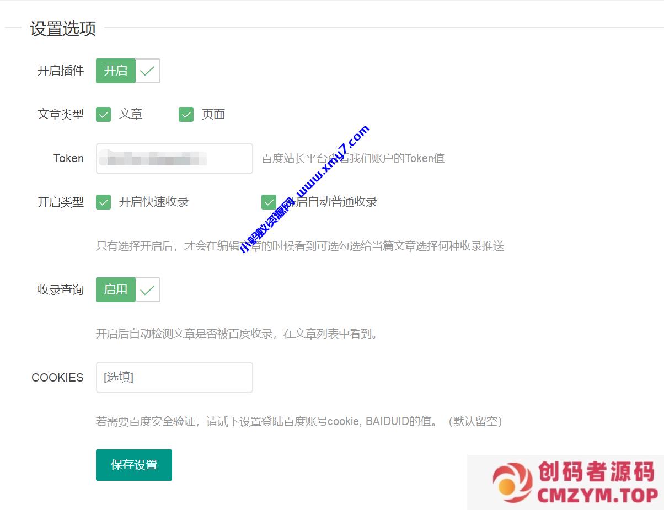Viewport: 664px width, 510px height.
Task: Uncheck the 文章 checkbox
Action: 104,114
